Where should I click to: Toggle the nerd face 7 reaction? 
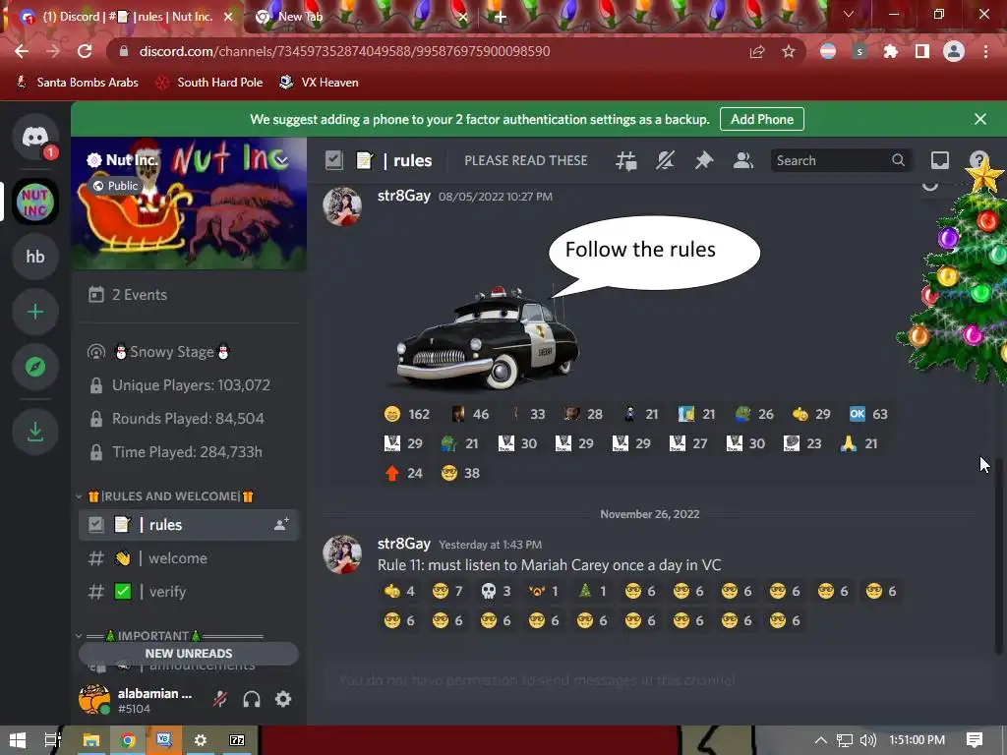(447, 591)
